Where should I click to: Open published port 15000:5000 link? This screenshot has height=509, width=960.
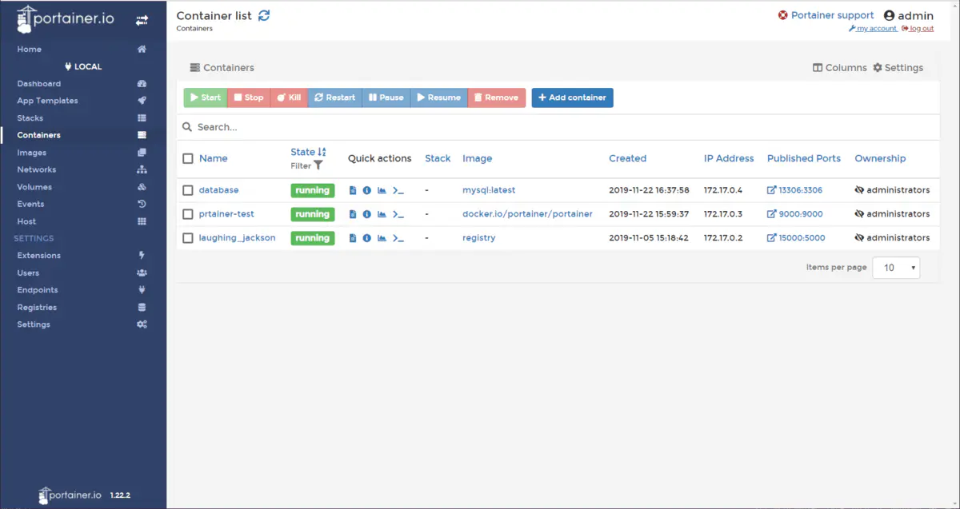pyautogui.click(x=796, y=238)
